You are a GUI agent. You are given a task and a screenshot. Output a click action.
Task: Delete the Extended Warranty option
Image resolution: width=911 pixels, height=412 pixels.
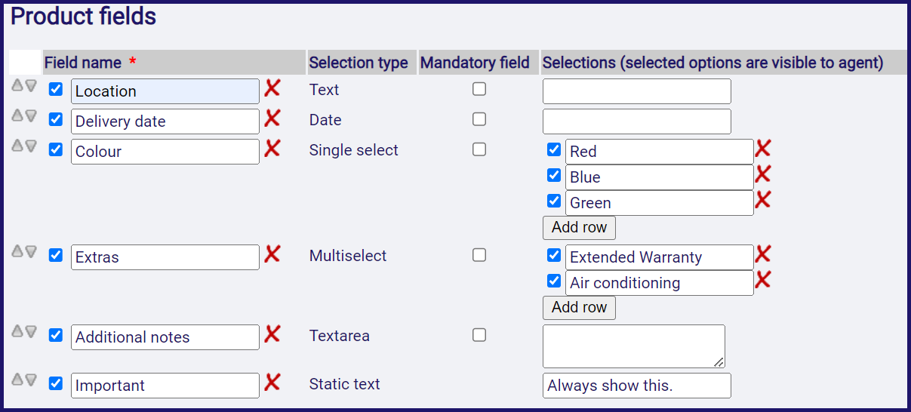coord(763,254)
